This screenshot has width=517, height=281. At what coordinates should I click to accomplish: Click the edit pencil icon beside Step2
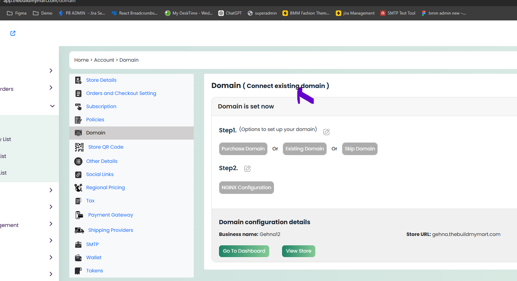pos(247,168)
